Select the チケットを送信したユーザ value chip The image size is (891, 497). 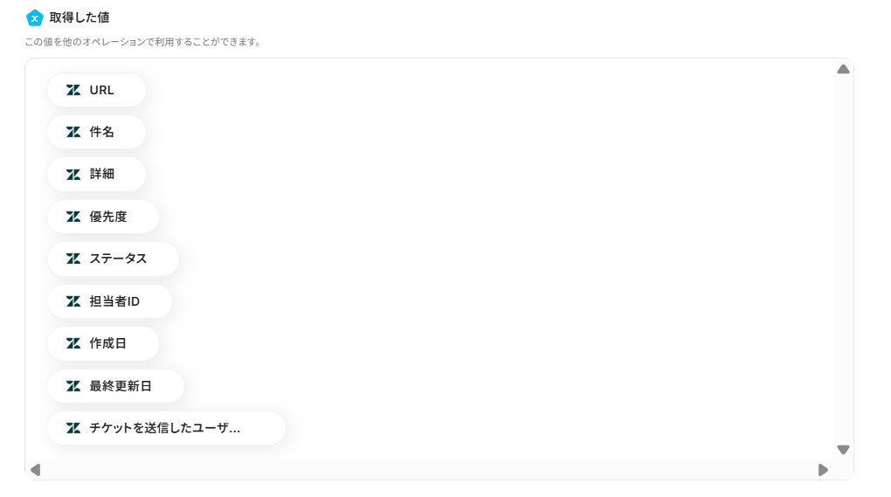[x=166, y=428]
